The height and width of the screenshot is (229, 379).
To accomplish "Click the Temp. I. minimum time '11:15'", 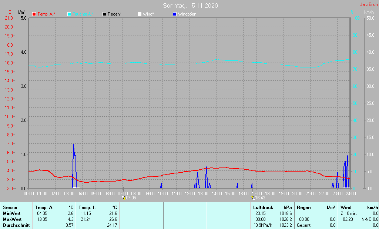I will (x=86, y=213).
